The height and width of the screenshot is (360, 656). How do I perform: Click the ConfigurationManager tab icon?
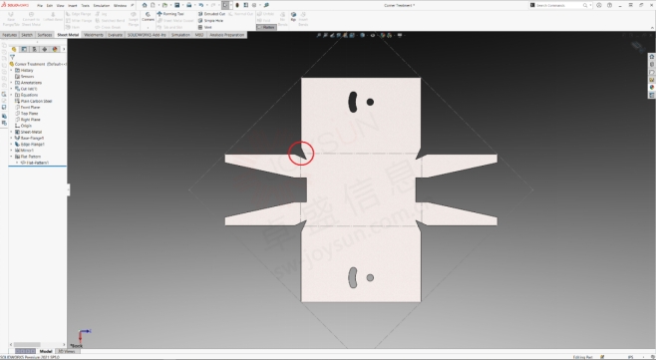coord(34,49)
